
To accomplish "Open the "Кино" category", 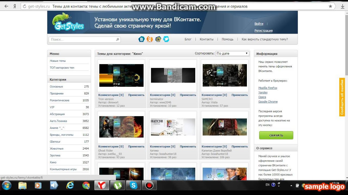I will click(53, 162).
